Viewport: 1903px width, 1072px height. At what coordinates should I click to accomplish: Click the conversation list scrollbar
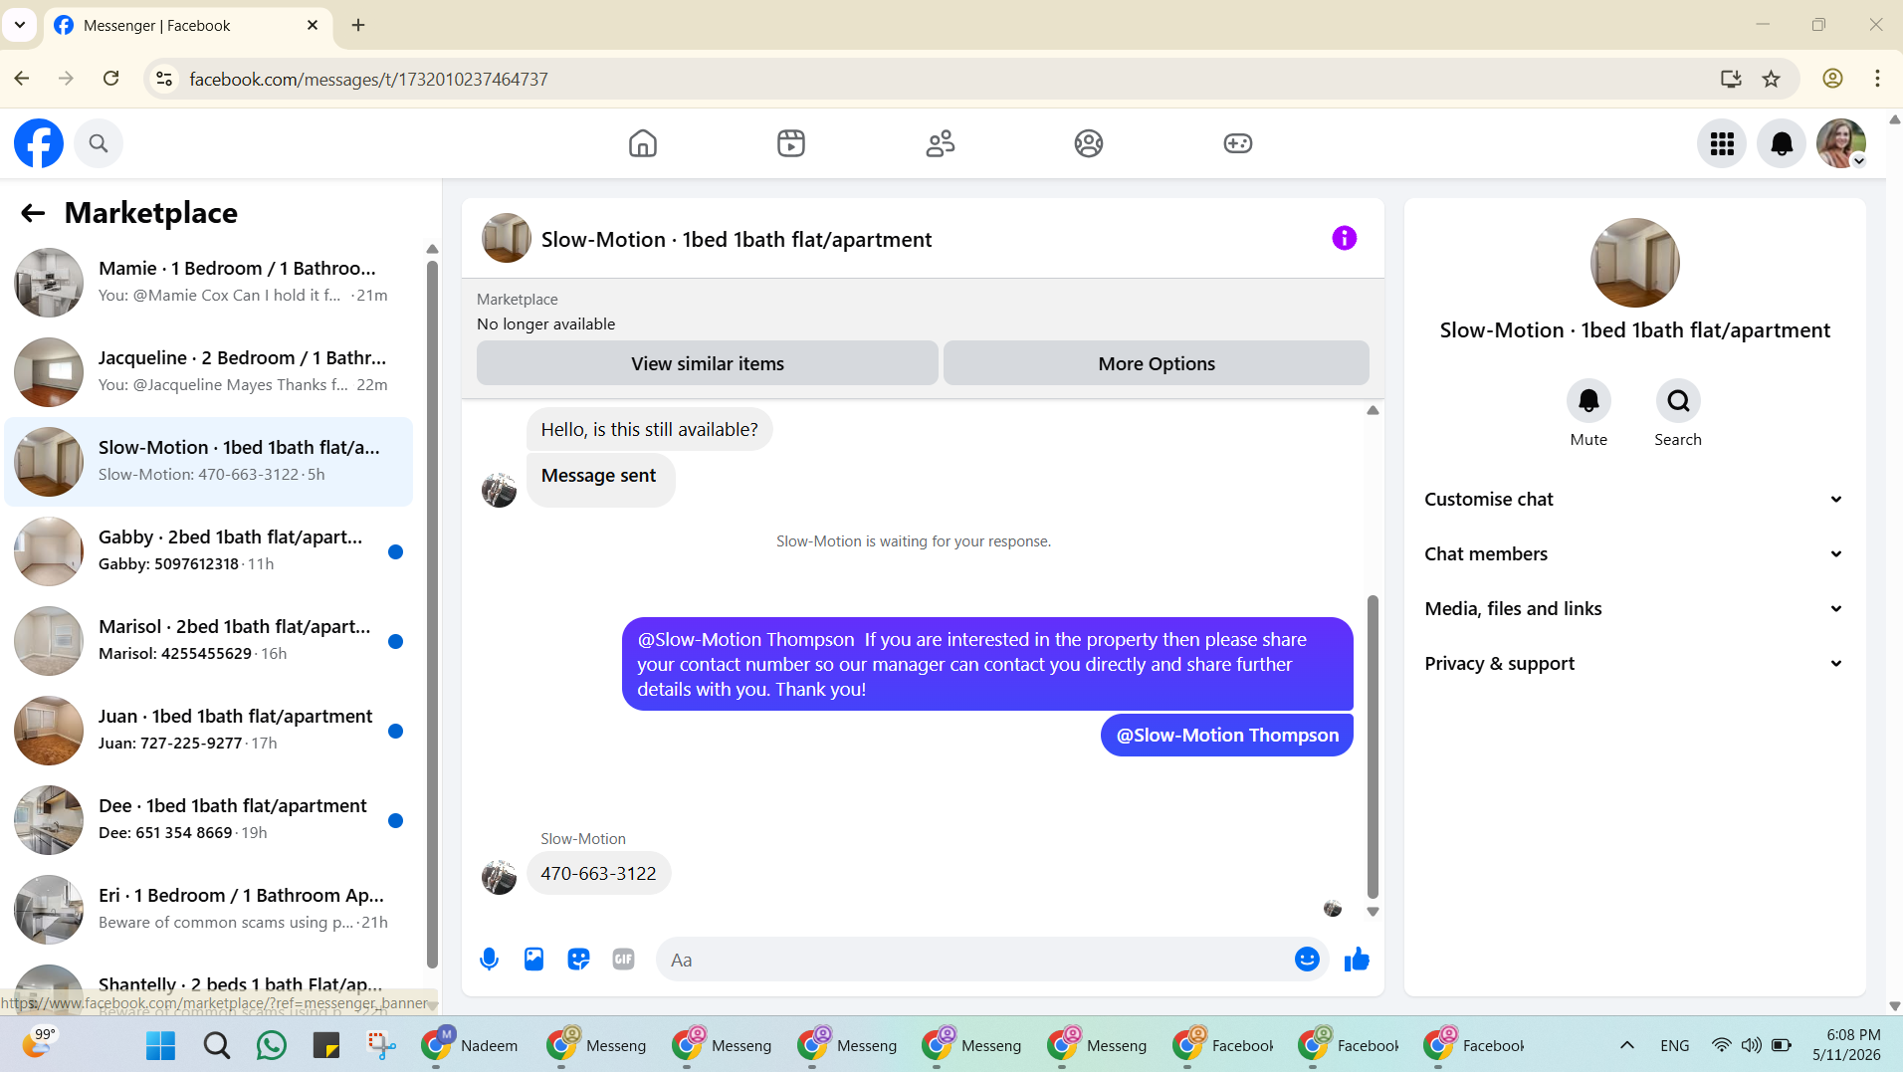(432, 612)
